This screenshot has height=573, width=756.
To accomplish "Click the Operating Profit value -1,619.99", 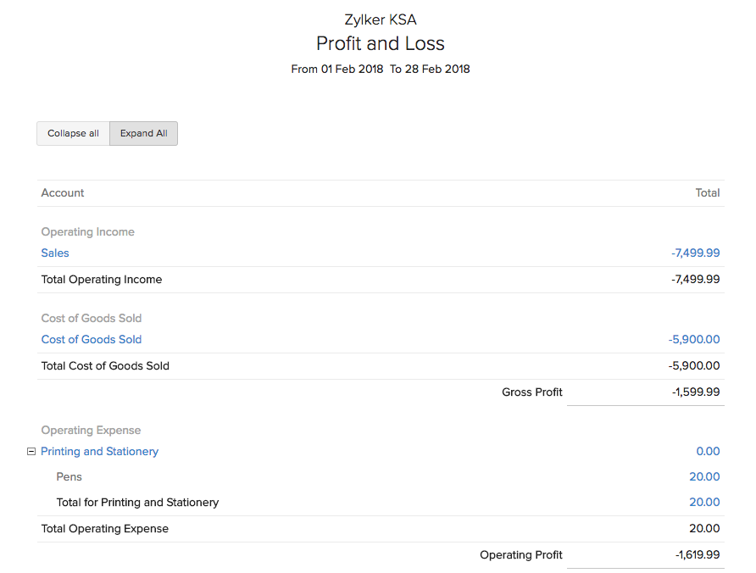I will 698,555.
